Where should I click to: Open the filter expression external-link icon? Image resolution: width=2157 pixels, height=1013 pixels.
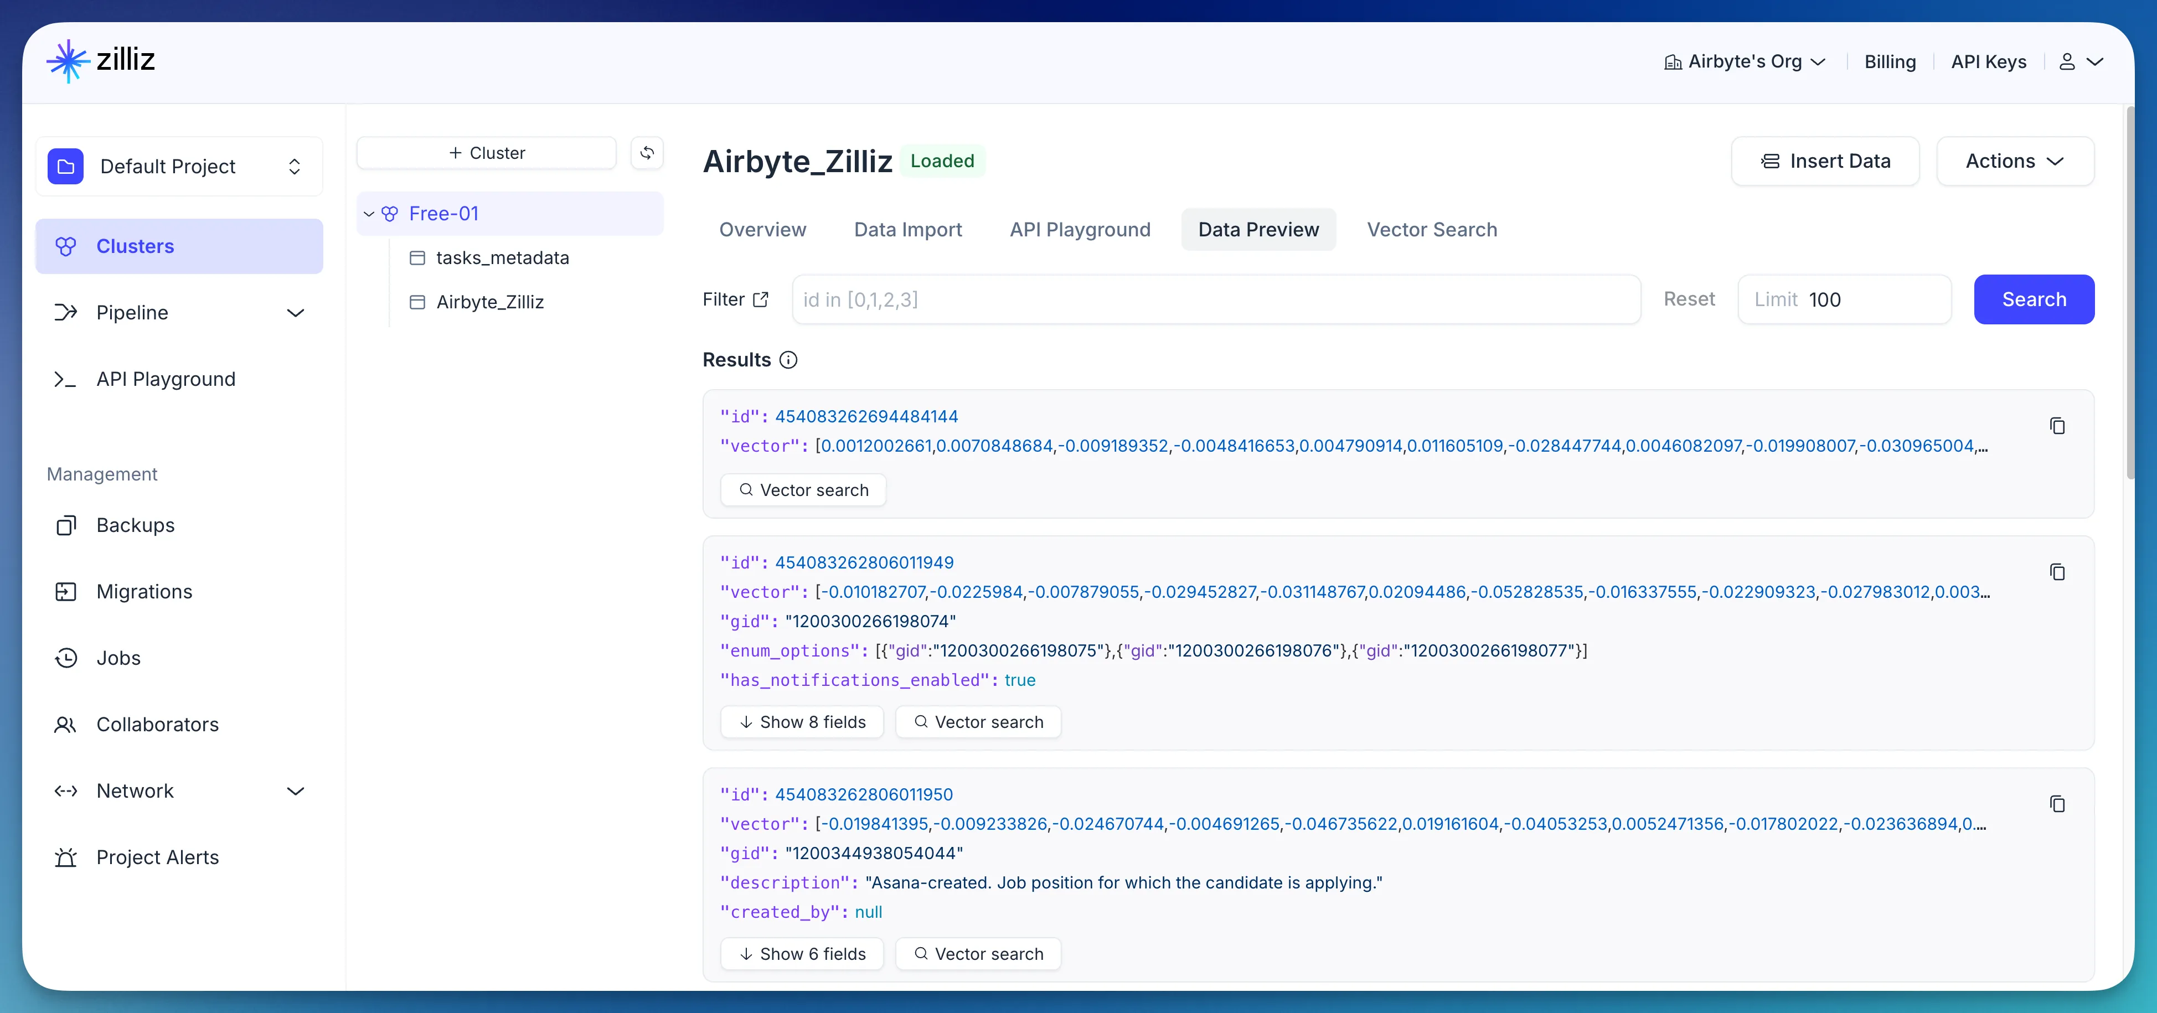click(760, 299)
